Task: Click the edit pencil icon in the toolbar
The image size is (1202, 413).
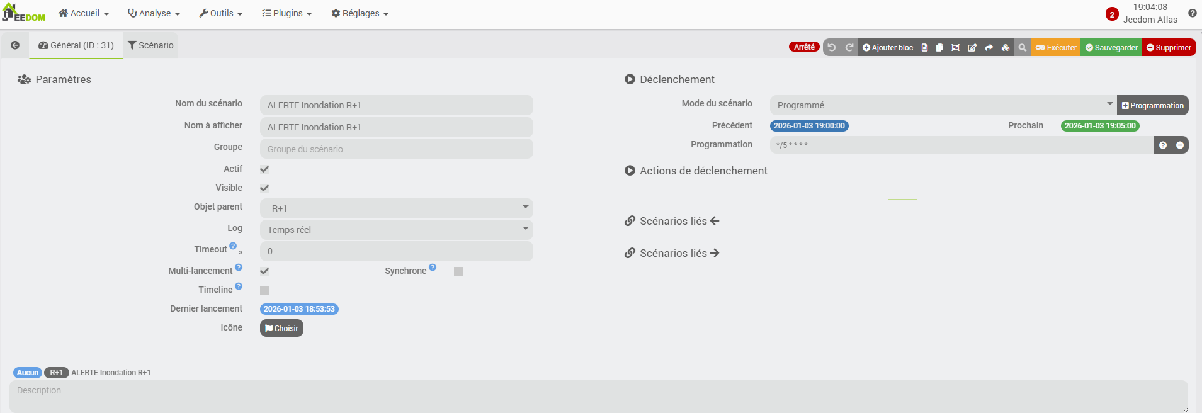Action: 972,48
